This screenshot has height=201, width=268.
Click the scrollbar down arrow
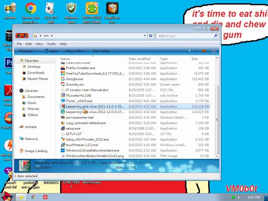pos(217,157)
